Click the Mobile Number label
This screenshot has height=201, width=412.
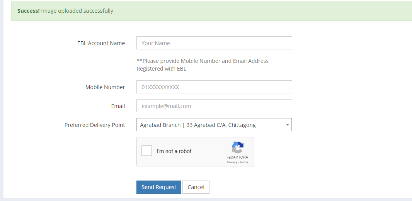point(105,87)
